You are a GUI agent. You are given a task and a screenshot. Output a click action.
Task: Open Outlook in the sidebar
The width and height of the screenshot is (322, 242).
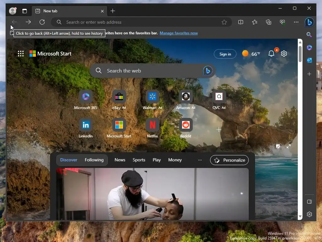(x=309, y=60)
